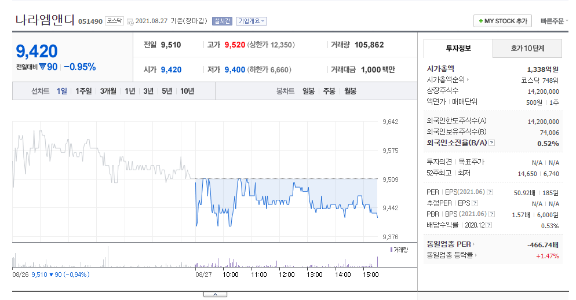This screenshot has width=576, height=300.
Task: Select the 3개월 line chart period
Action: 108,91
